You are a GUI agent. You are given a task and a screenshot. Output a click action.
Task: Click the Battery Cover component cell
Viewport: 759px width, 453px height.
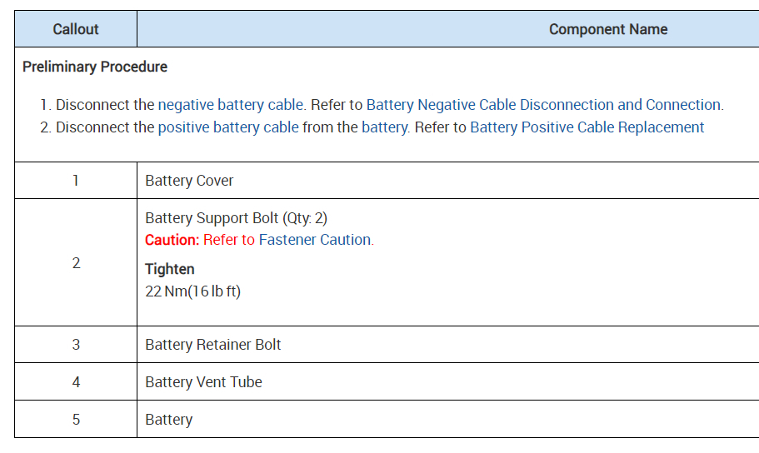[x=189, y=181]
